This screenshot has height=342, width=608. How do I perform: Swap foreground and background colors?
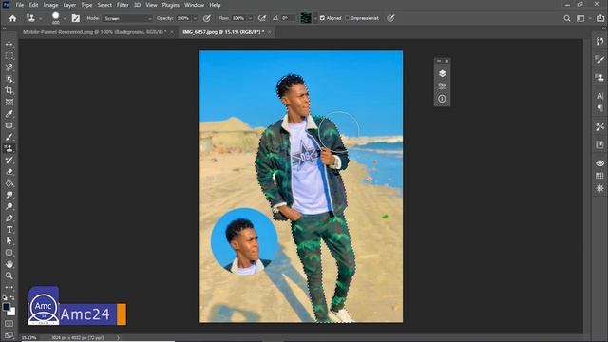coord(12,297)
